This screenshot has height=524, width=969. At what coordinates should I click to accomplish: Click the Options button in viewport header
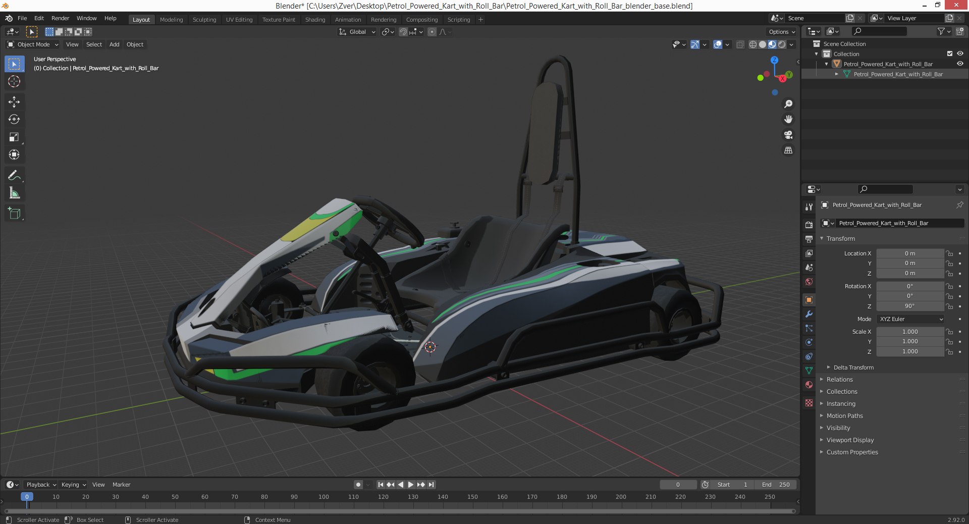[781, 32]
